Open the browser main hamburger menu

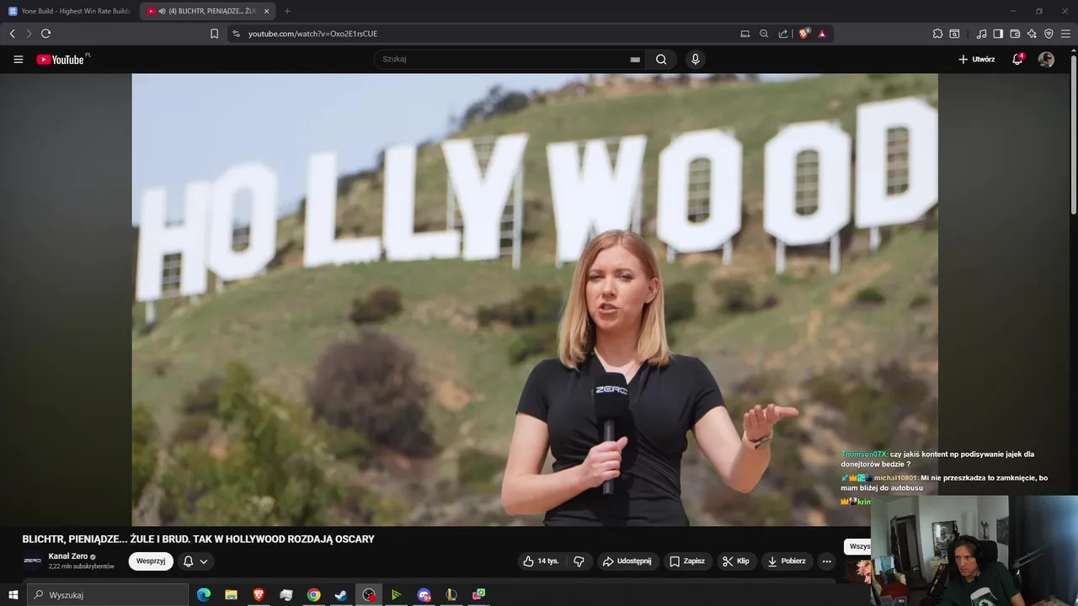(1066, 34)
